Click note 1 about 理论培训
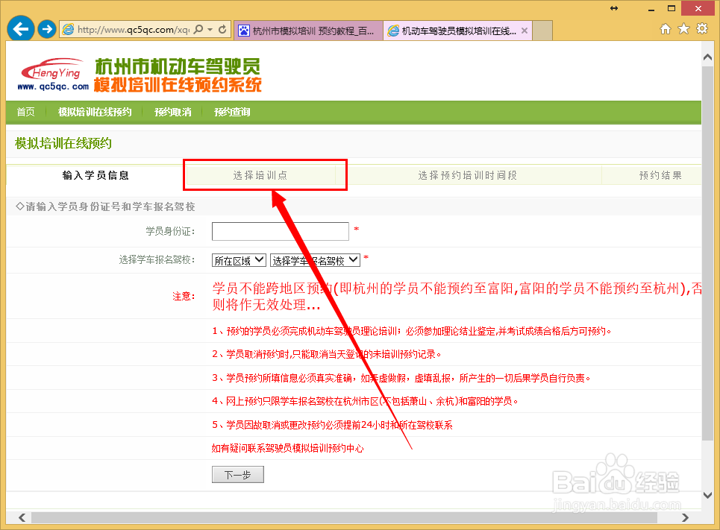 pos(411,331)
